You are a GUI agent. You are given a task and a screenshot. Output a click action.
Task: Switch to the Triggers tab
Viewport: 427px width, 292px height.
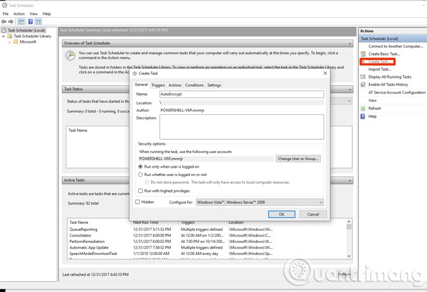(x=158, y=85)
